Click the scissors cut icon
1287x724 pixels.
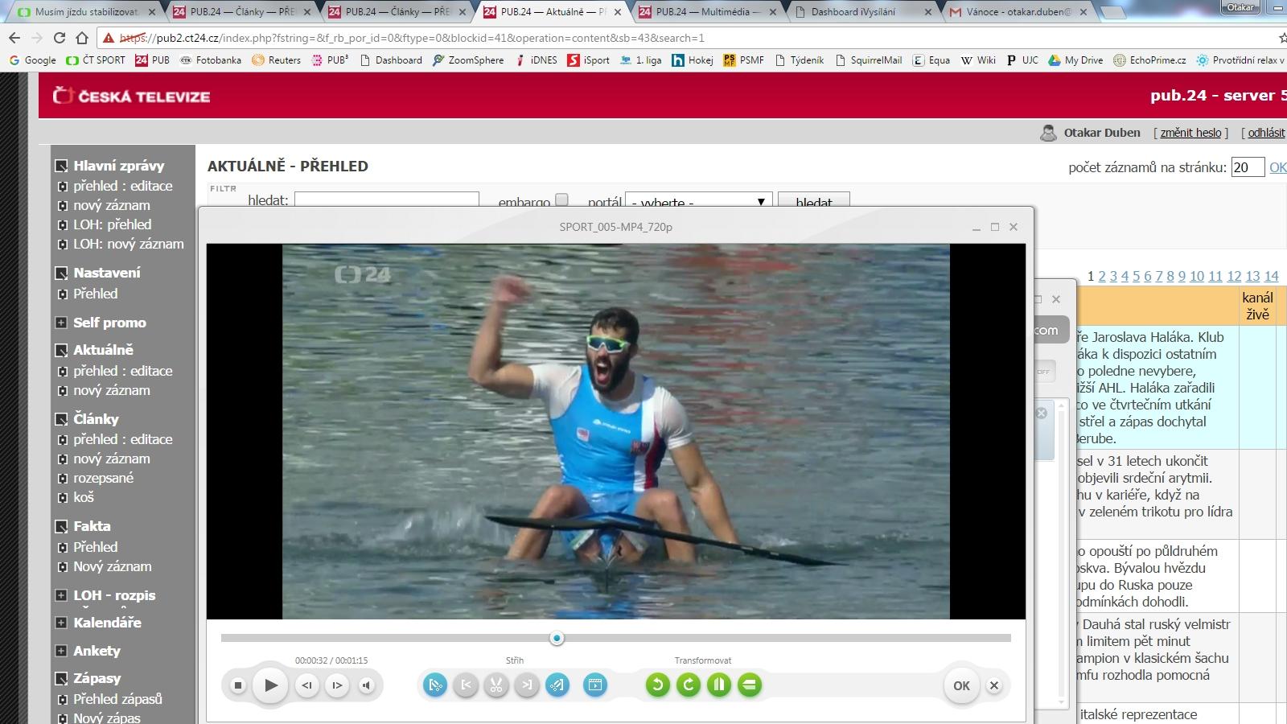[496, 685]
